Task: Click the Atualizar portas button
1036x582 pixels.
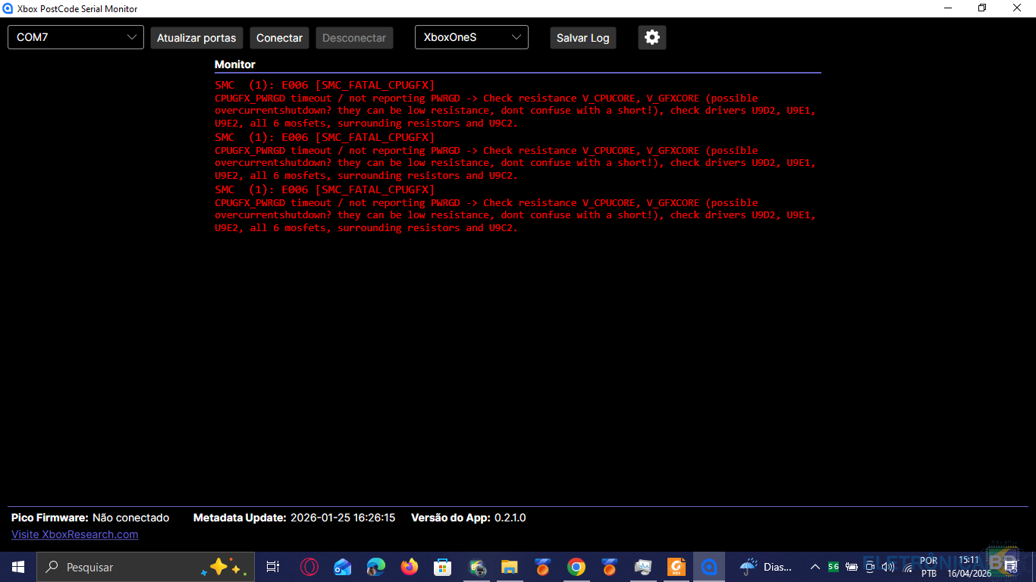Action: tap(197, 38)
